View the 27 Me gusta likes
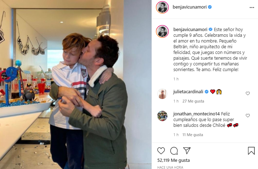 pyautogui.click(x=193, y=101)
